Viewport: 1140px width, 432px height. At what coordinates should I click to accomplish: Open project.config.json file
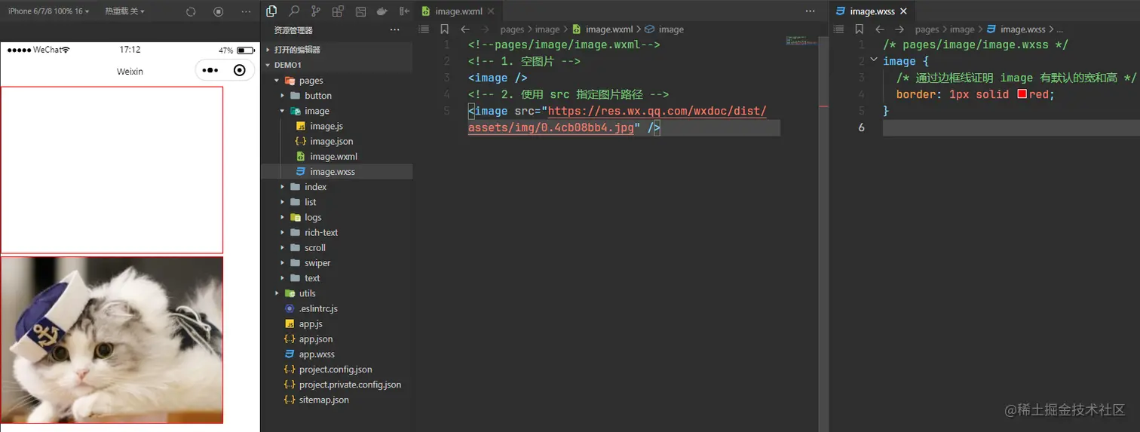(x=337, y=369)
